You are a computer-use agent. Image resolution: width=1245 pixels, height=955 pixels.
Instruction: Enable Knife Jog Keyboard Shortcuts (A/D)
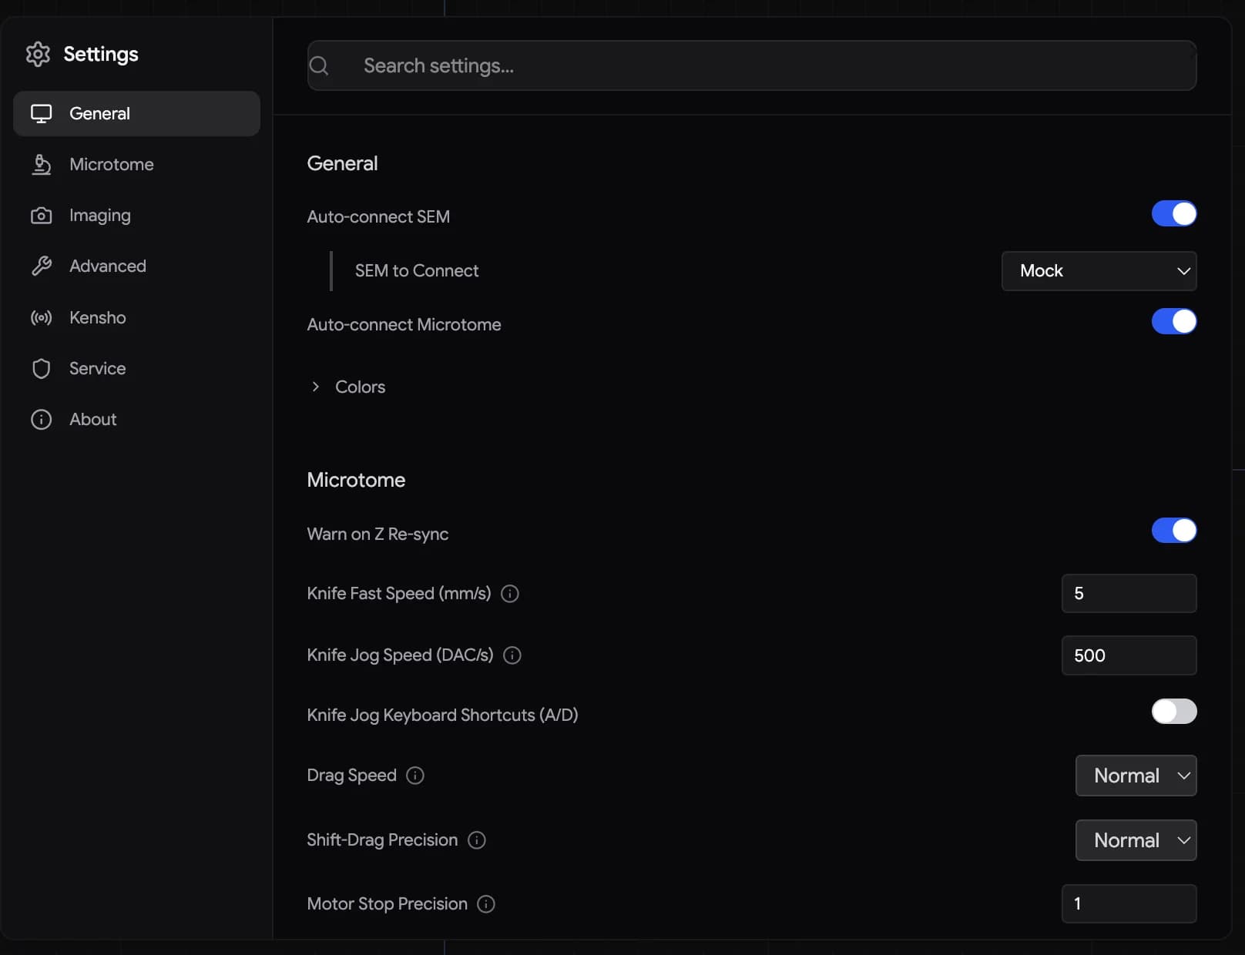click(1174, 712)
